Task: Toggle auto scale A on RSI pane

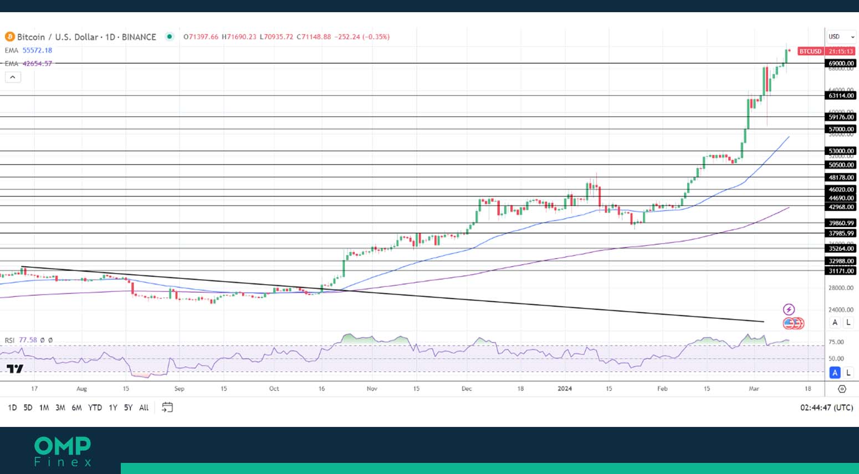Action: click(x=835, y=373)
